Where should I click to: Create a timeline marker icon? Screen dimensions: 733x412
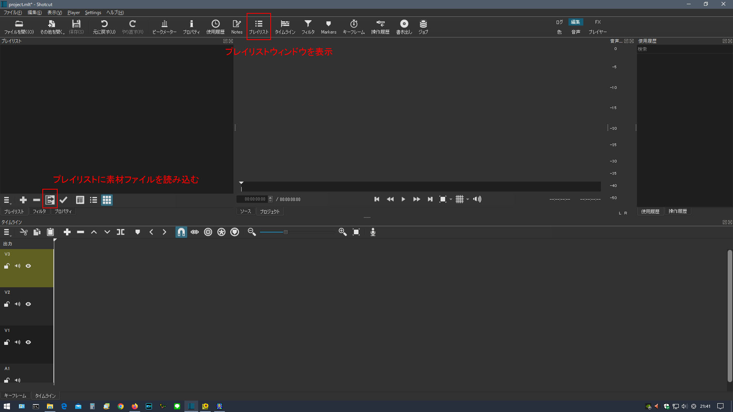coord(138,232)
